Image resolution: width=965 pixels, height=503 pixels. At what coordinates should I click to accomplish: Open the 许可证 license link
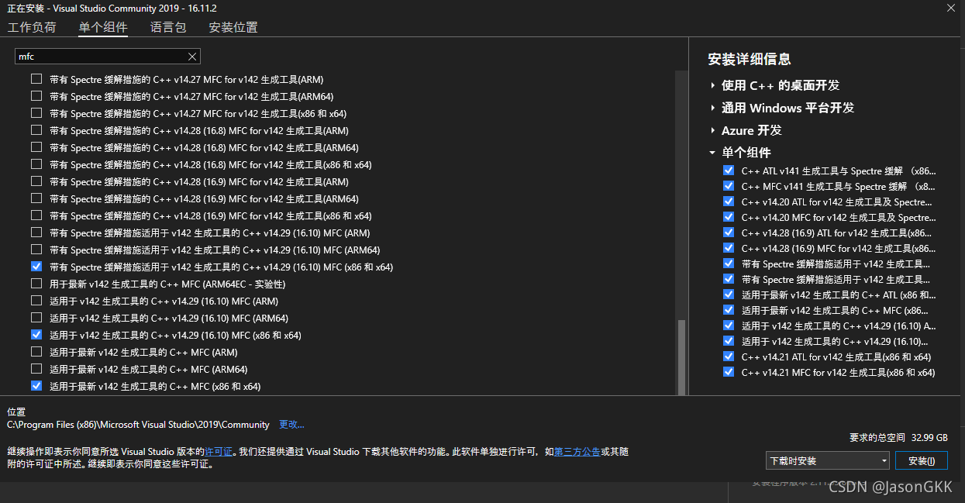[x=219, y=451]
